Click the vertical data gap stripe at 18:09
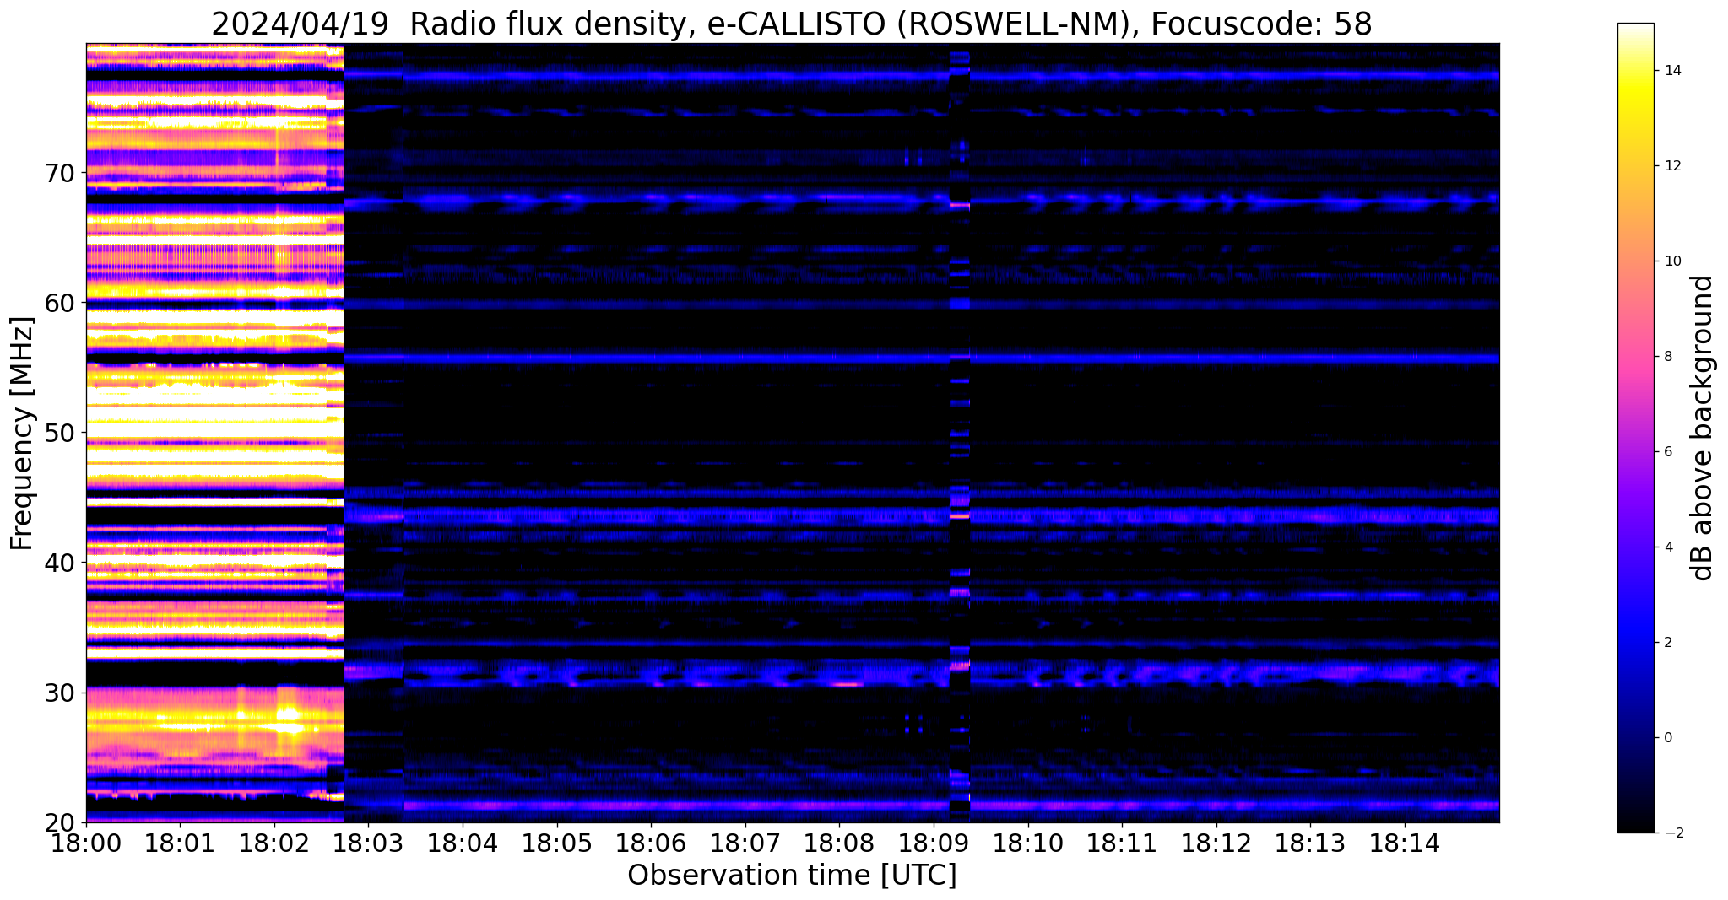Screen dimensions: 1728x900 coord(960,433)
